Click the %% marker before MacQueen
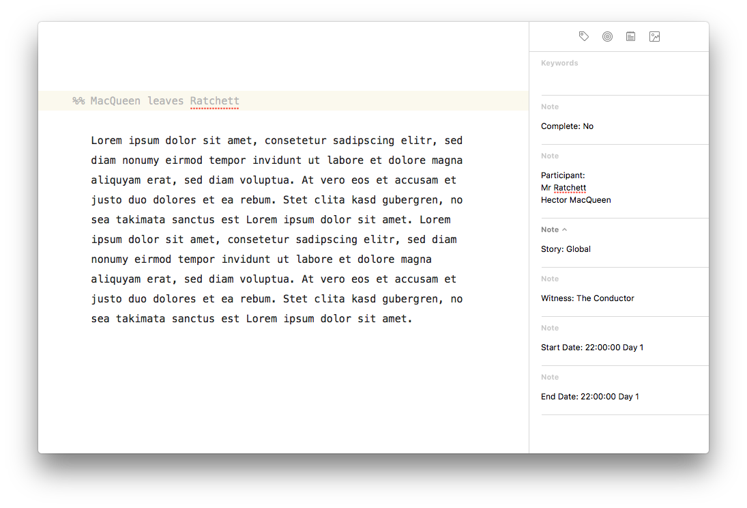 [78, 100]
